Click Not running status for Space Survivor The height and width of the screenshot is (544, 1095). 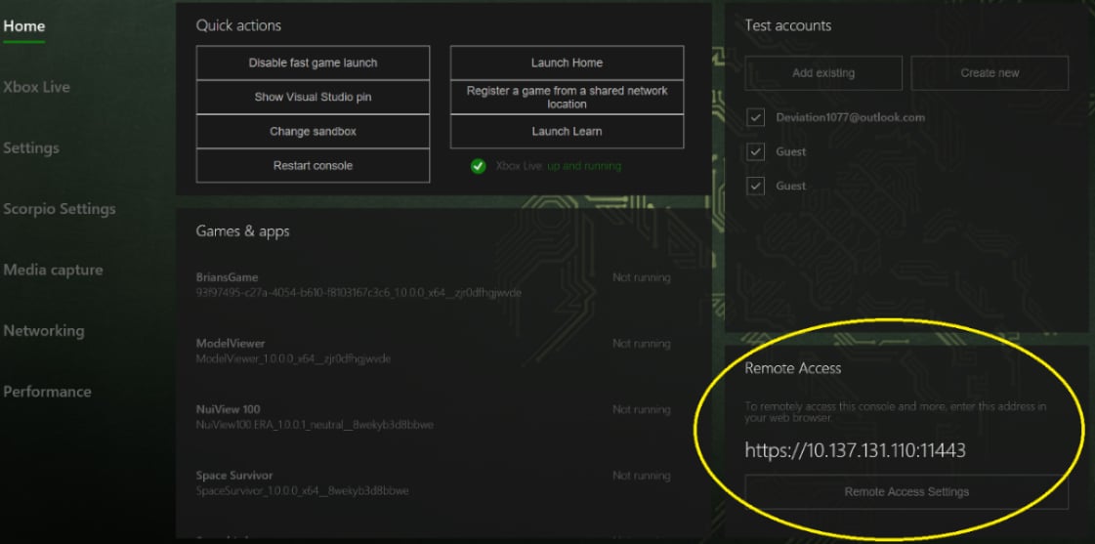641,476
